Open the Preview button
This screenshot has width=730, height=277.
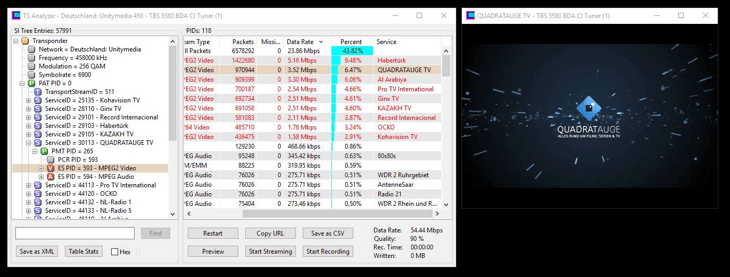point(213,252)
